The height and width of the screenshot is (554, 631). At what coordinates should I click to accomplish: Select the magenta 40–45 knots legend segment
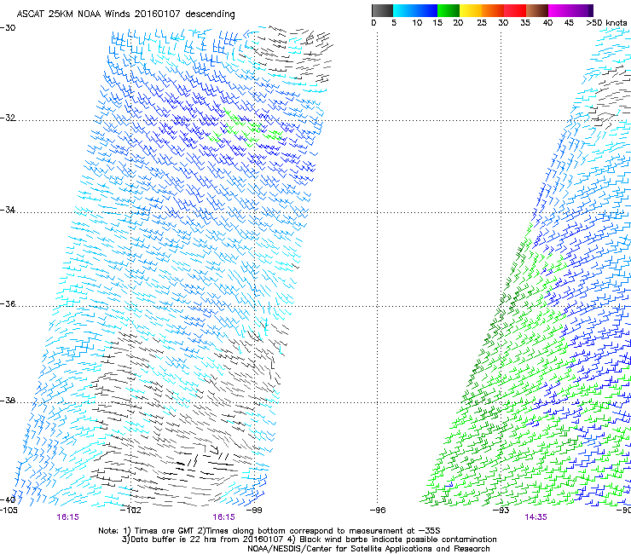click(x=559, y=10)
